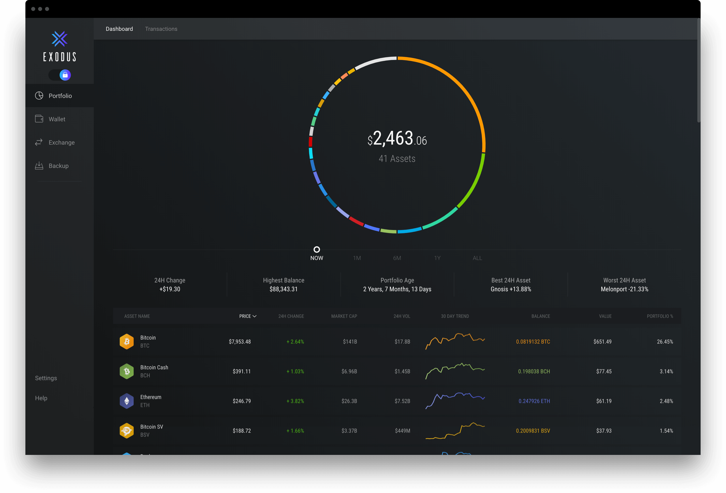Viewport: 726px width, 493px height.
Task: Click the Bitcoin Cash BCH icon
Action: [x=126, y=369]
